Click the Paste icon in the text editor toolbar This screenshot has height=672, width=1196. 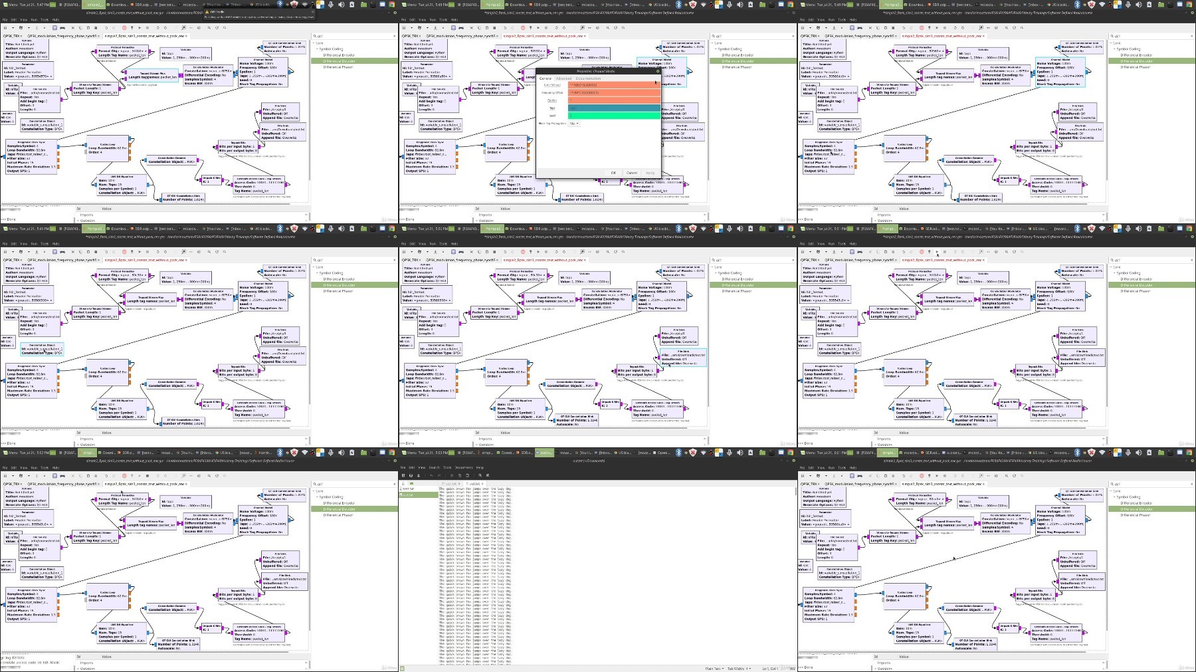click(467, 475)
